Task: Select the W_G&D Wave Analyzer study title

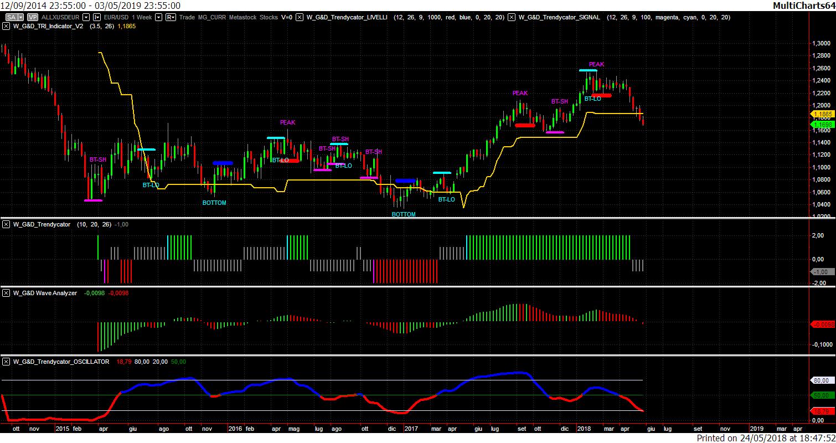Action: click(x=45, y=293)
